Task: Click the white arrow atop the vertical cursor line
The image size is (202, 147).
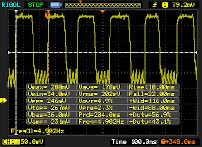Action: pos(16,11)
